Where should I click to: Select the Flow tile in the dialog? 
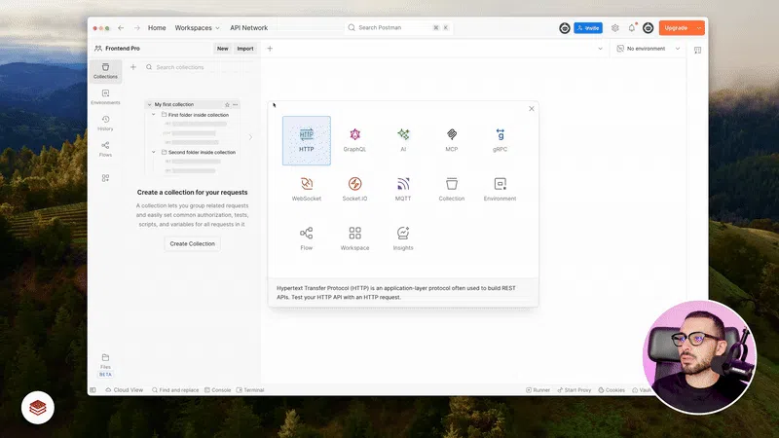point(307,238)
